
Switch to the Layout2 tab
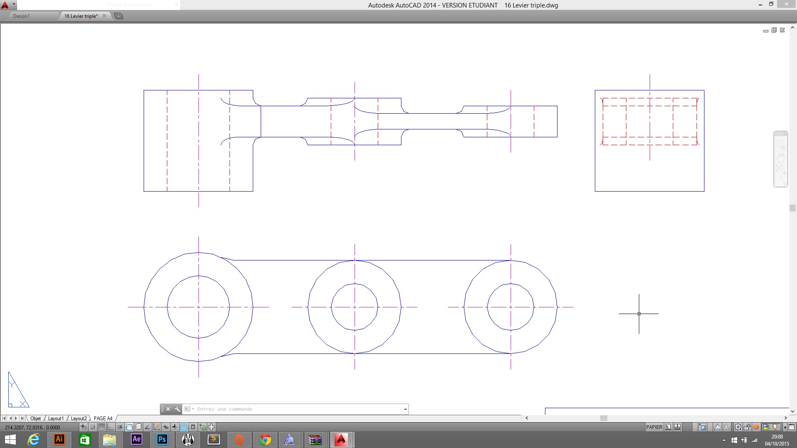point(78,418)
